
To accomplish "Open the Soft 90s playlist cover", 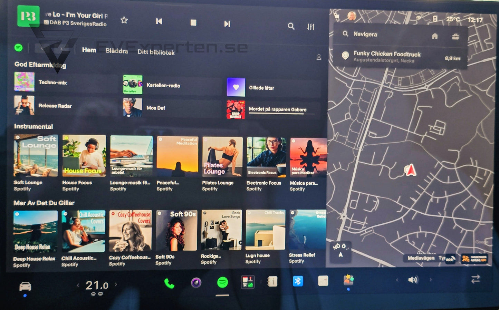I will tap(176, 230).
